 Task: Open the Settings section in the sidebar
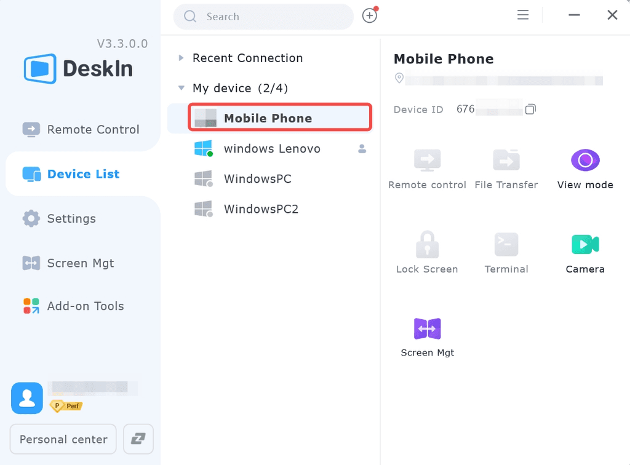pyautogui.click(x=71, y=218)
